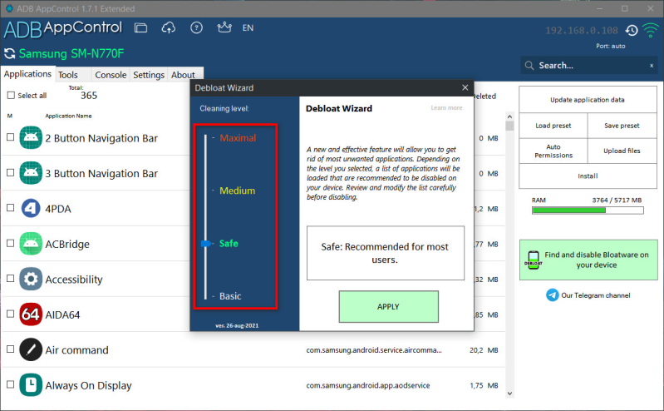Click into the Search field
Screen dimensions: 664x411
(586, 65)
